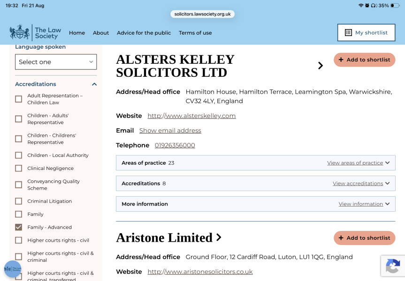The image size is (405, 281).
Task: Enable Criminal Litigation checkbox
Action: [x=19, y=201]
